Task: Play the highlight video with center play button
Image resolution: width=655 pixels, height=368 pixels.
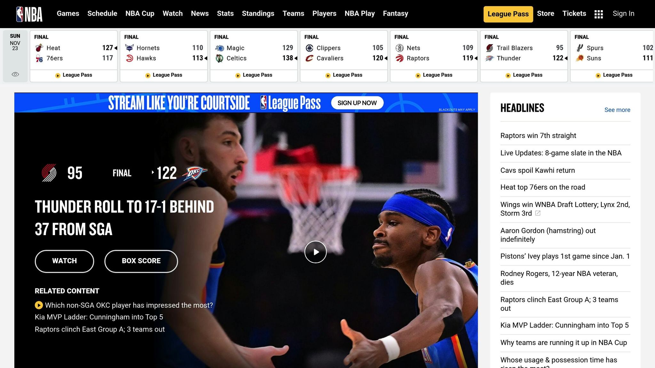Action: pyautogui.click(x=315, y=252)
